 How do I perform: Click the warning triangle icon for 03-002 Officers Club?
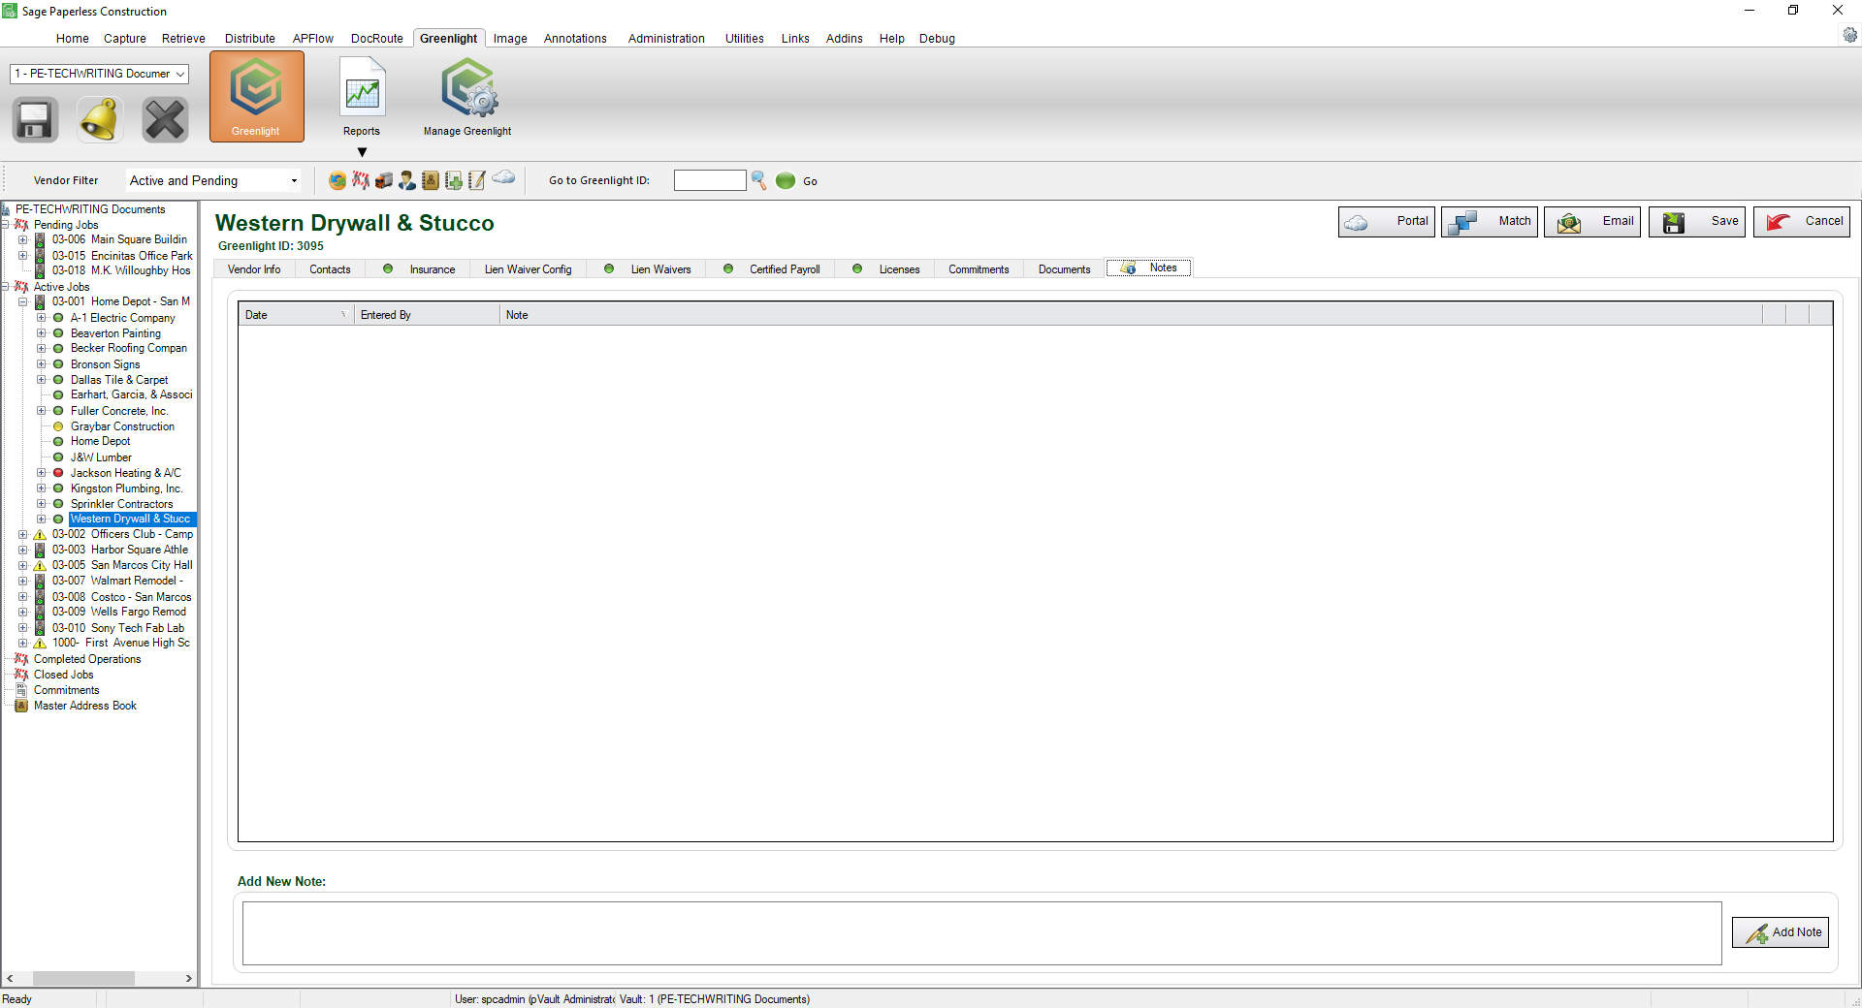[40, 535]
